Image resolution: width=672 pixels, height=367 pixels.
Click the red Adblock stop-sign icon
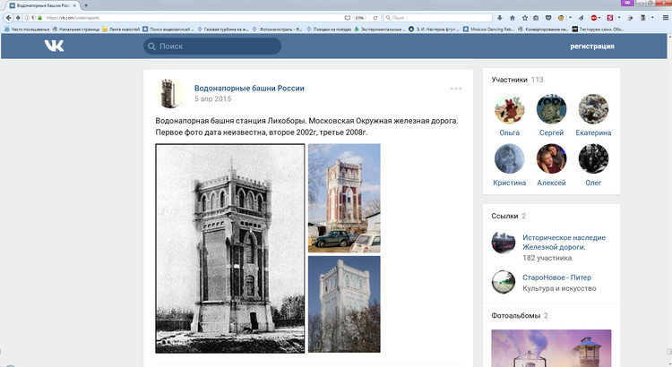[593, 18]
